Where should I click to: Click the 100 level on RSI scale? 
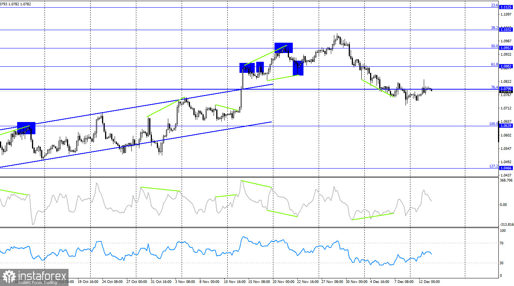503,231
